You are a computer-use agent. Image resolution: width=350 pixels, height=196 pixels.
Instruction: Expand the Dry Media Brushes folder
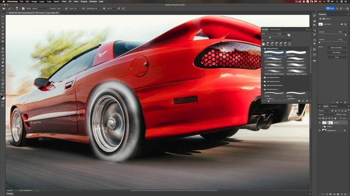pyautogui.click(x=262, y=77)
